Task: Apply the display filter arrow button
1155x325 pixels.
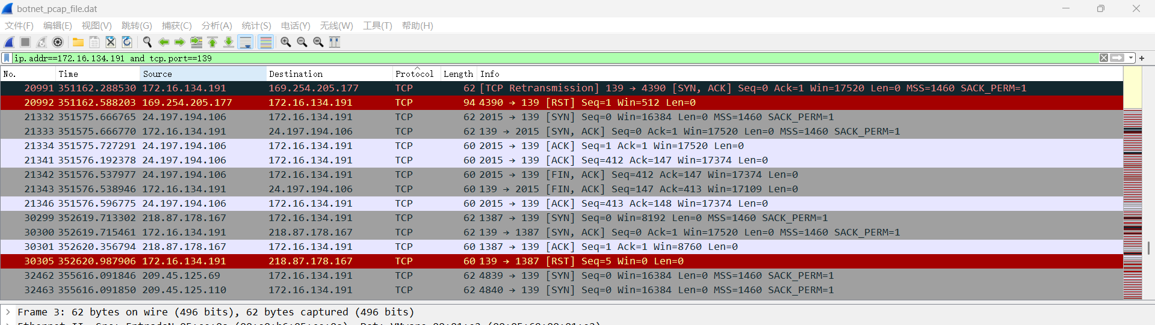Action: pyautogui.click(x=1117, y=58)
